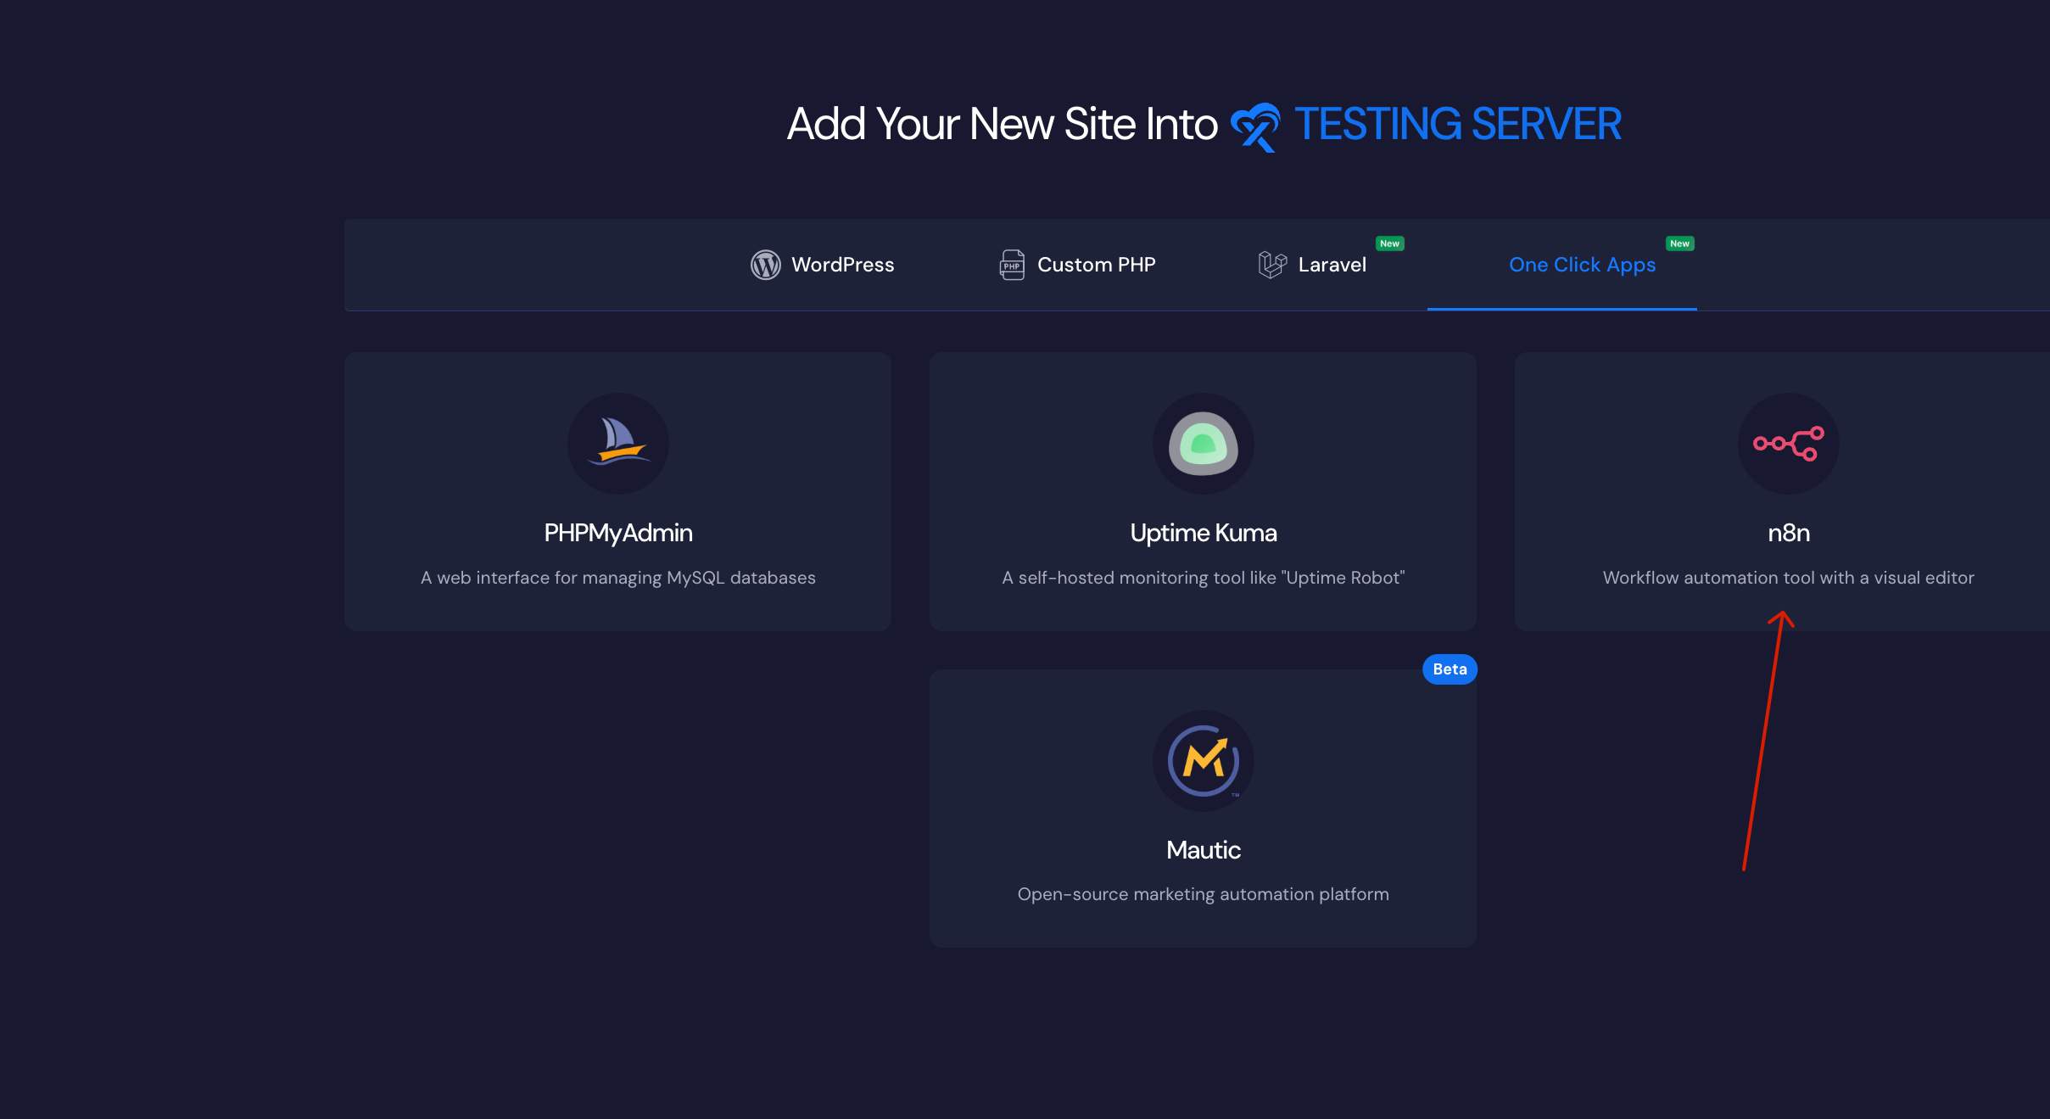Switch to the WordPress tab

tap(841, 265)
